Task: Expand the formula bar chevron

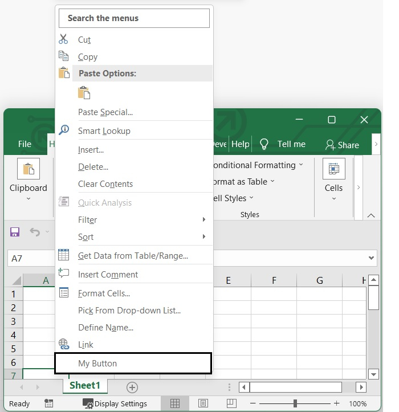Action: click(x=371, y=258)
